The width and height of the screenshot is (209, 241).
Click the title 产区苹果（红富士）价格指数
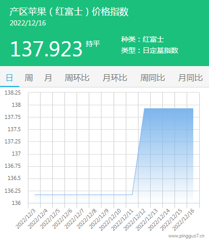(69, 12)
